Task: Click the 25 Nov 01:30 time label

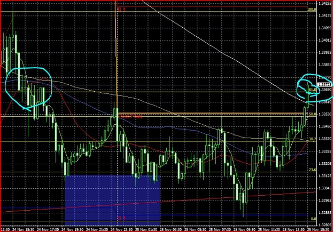Action: [x=146, y=230]
